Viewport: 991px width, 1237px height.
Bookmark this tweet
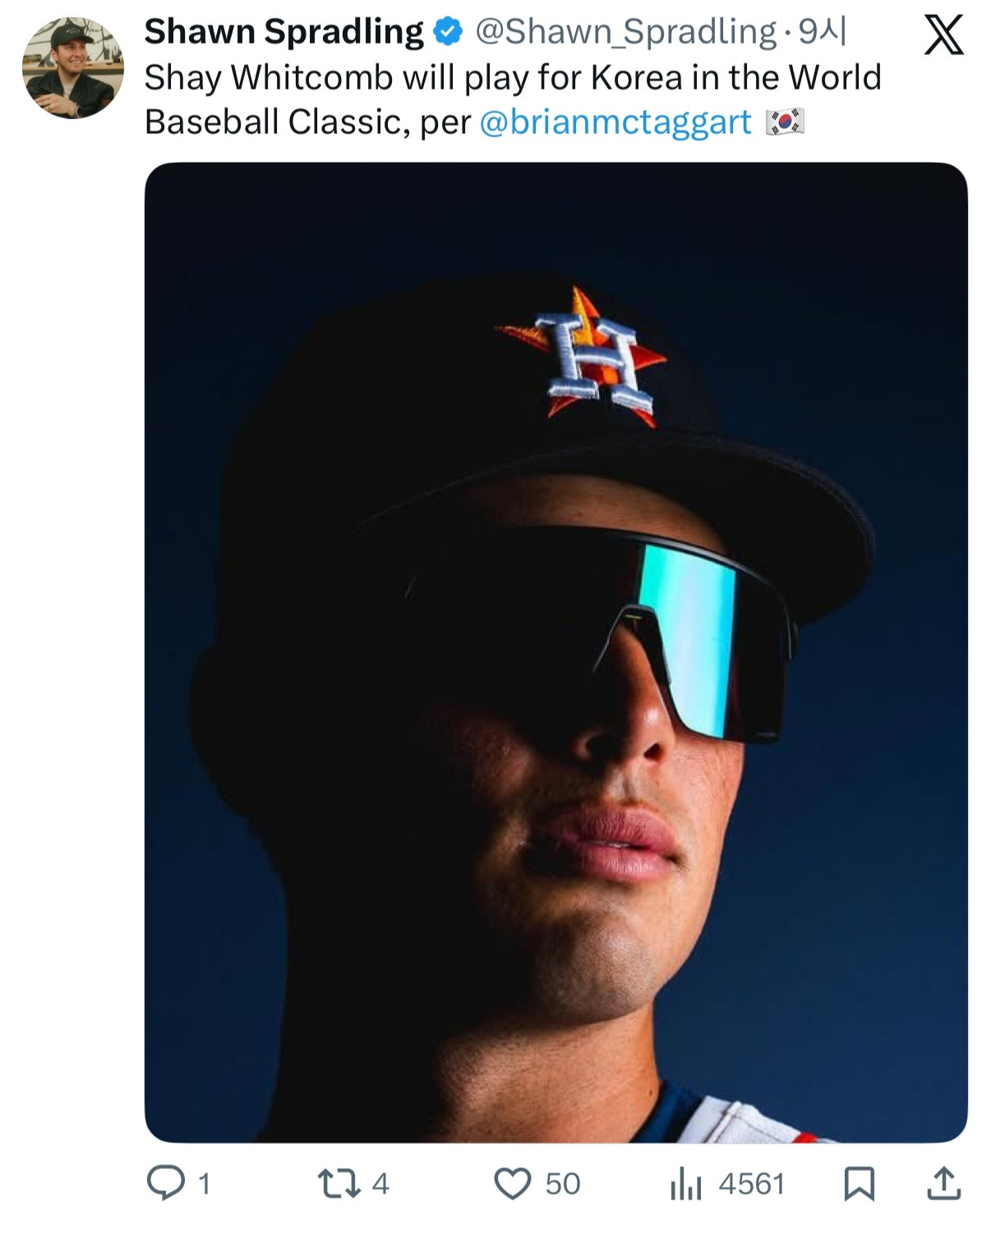point(860,1184)
